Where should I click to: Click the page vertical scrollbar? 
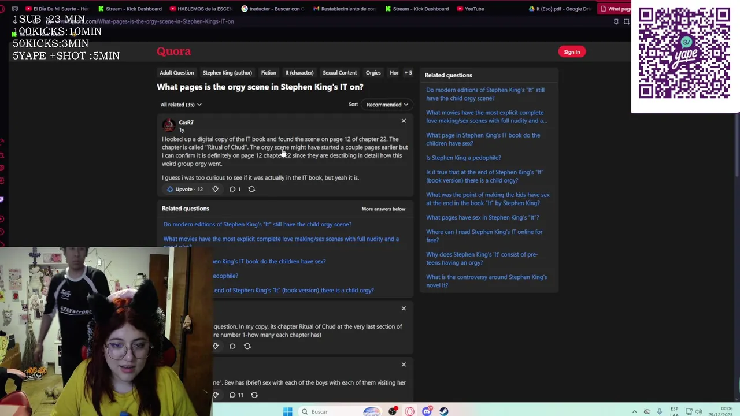(x=737, y=144)
